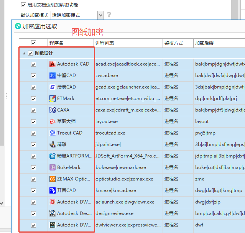The image size is (245, 233).
Task: Click the Autodesk Design Review icon
Action: click(53, 213)
